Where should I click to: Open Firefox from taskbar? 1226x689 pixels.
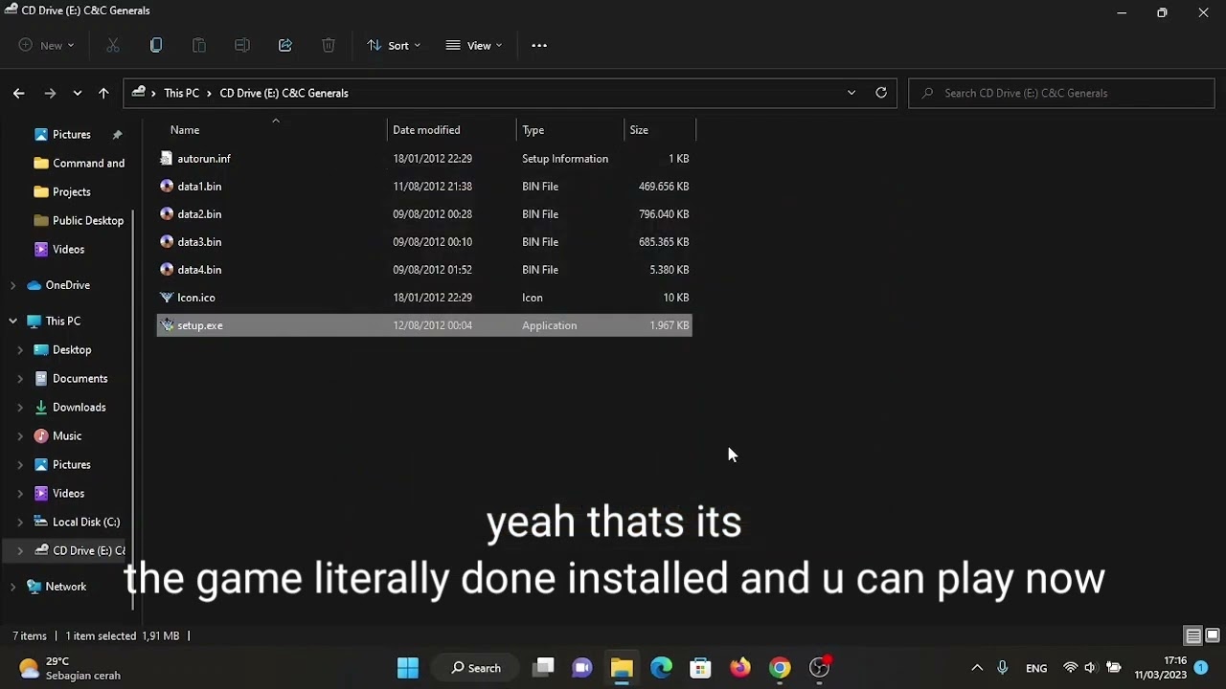pos(740,668)
